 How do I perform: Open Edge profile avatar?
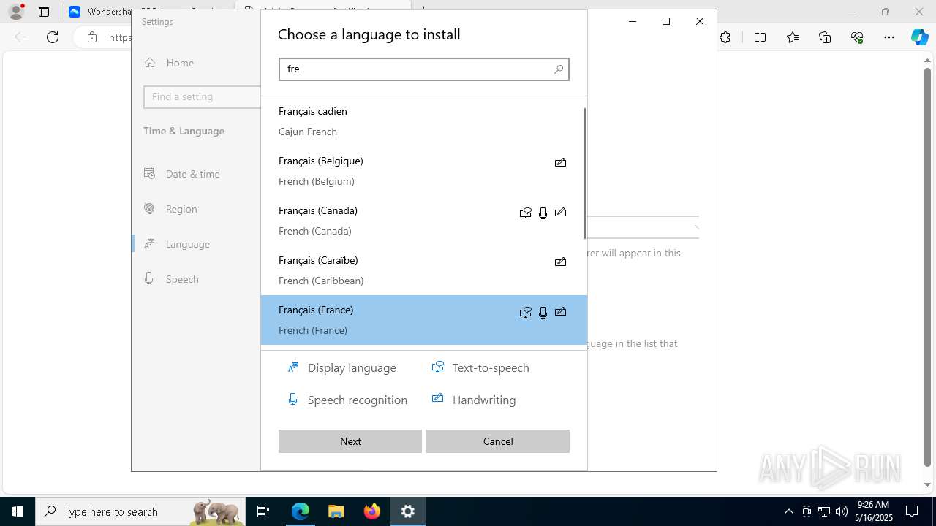click(x=15, y=12)
